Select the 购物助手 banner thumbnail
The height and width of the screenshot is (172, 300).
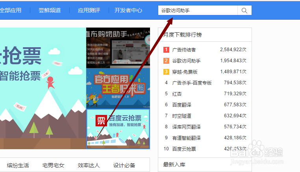118,48
